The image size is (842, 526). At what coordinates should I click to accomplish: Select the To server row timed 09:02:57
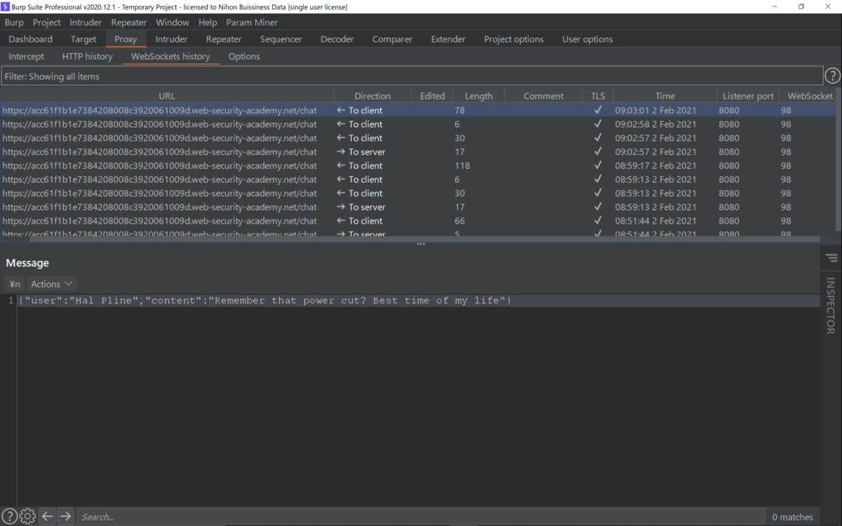point(417,151)
